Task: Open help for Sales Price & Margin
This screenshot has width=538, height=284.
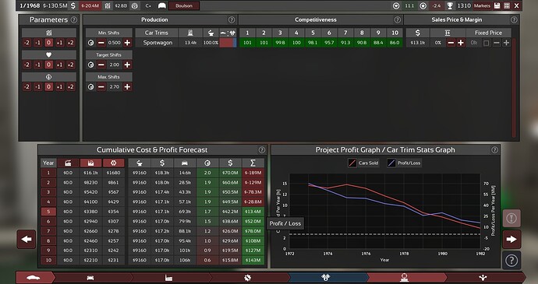Action: tap(514, 20)
